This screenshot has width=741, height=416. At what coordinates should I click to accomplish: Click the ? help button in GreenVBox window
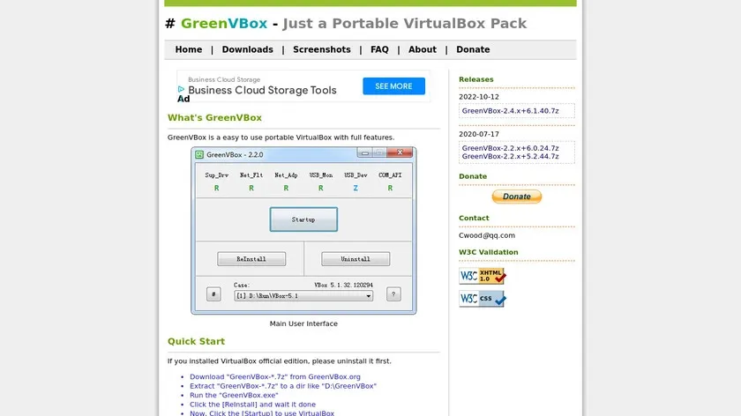pos(393,294)
